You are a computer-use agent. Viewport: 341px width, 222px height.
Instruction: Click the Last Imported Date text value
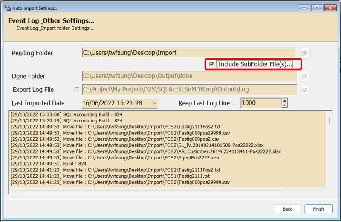[x=113, y=103]
